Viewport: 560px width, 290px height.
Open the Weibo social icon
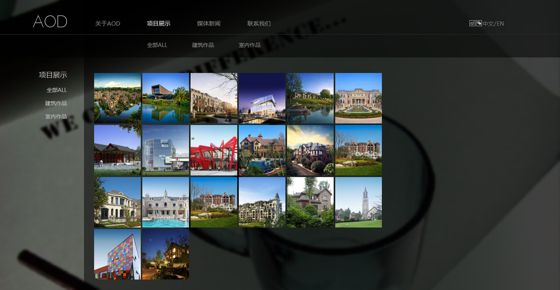point(472,23)
